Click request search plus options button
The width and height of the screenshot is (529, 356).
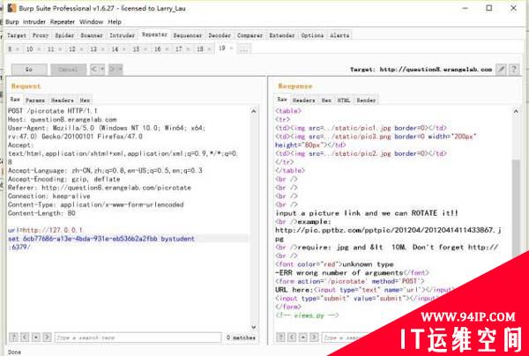click(x=36, y=337)
